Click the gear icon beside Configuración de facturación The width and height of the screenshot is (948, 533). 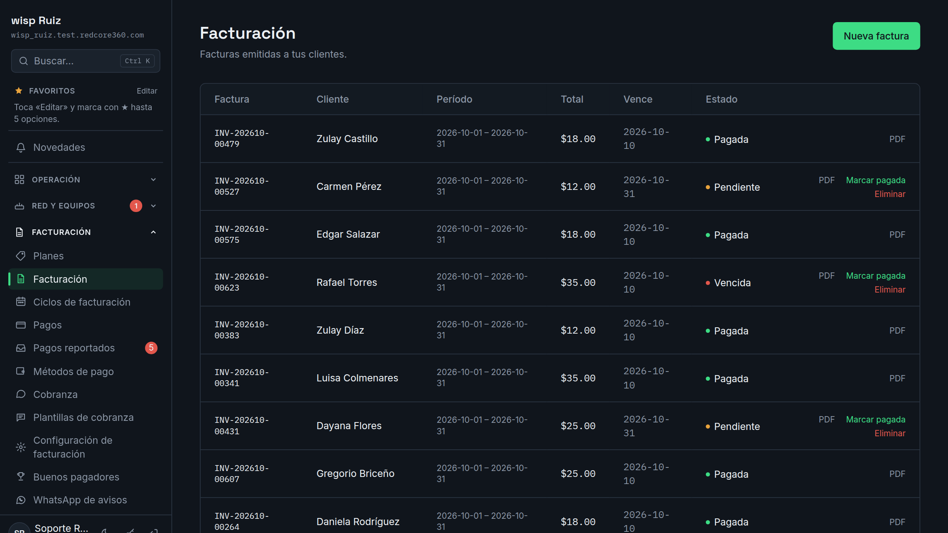21,447
